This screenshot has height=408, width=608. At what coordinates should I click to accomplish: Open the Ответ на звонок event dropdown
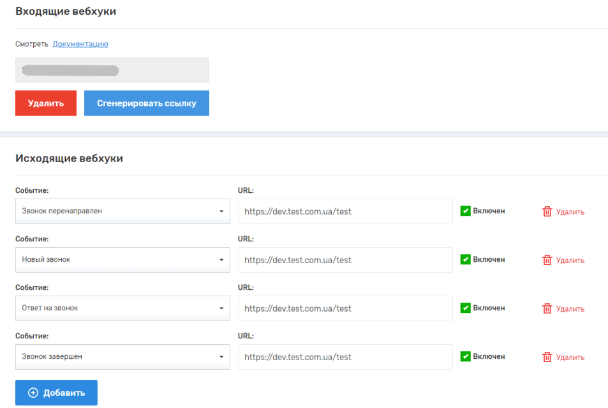pos(122,308)
